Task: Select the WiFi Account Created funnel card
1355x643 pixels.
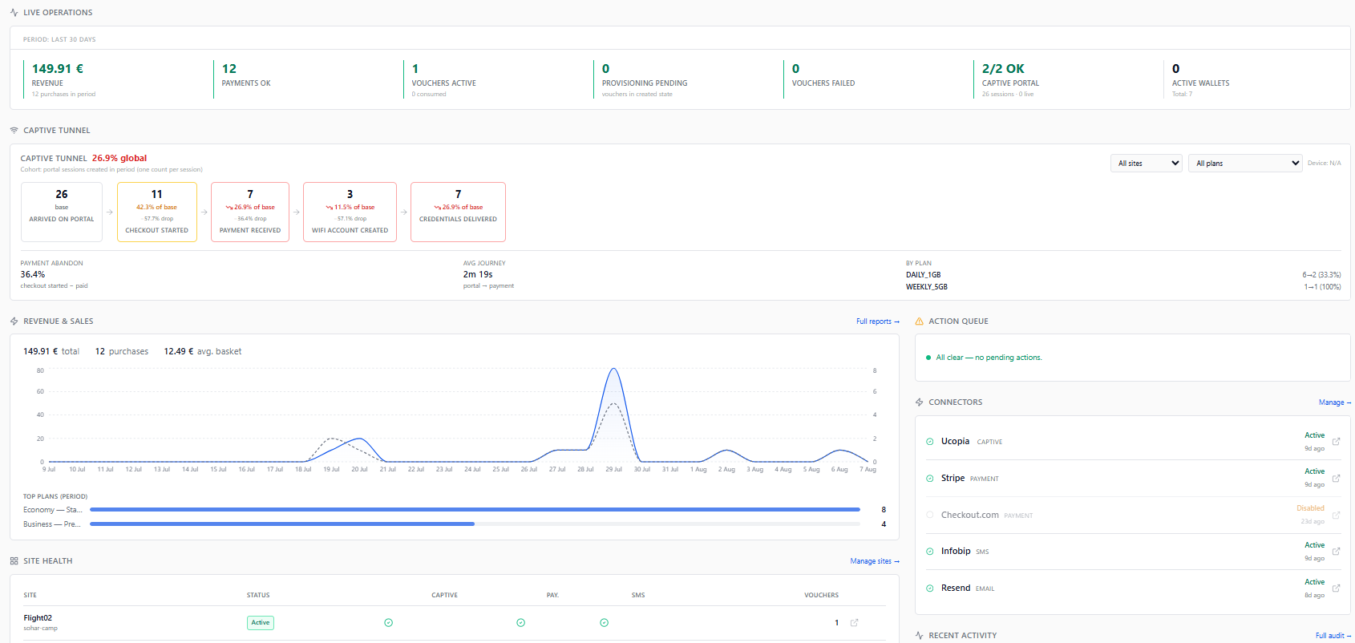Action: pyautogui.click(x=350, y=212)
